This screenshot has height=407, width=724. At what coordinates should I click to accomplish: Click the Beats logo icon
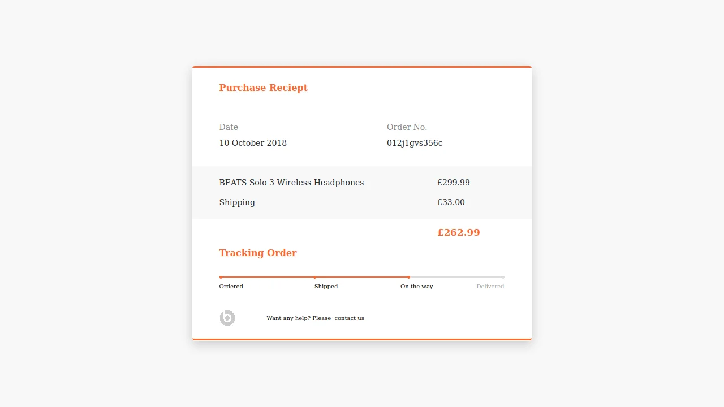pos(227,318)
